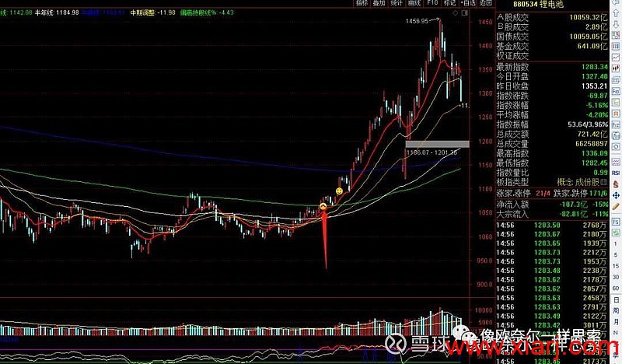The height and width of the screenshot is (364, 622).
Task: Click the 偏离持股线% -4.43 legend
Action: [207, 12]
